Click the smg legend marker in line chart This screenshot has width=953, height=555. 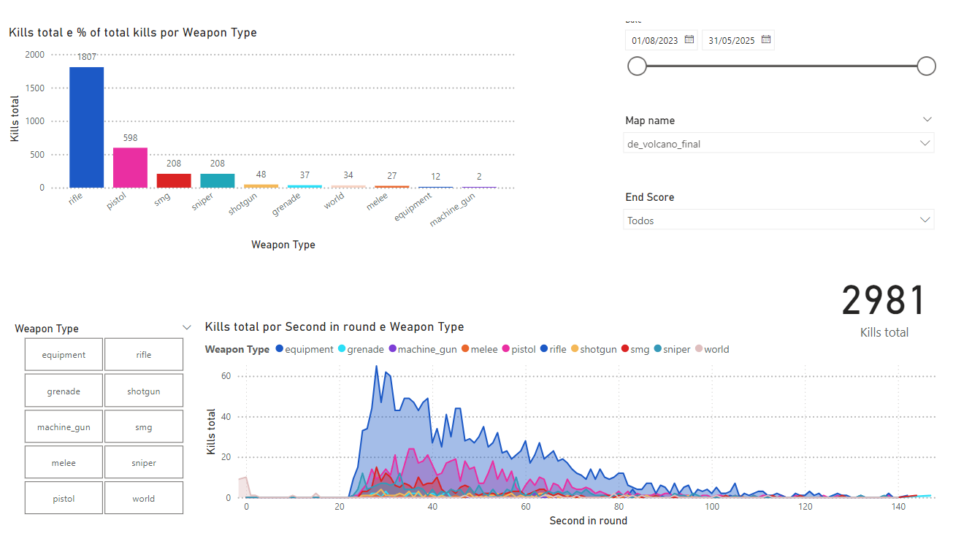pyautogui.click(x=625, y=349)
